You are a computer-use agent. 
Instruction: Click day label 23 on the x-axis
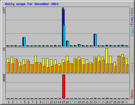[95, 102]
